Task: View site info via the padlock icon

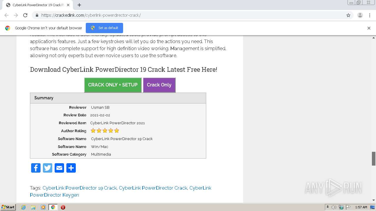Action: click(37, 15)
